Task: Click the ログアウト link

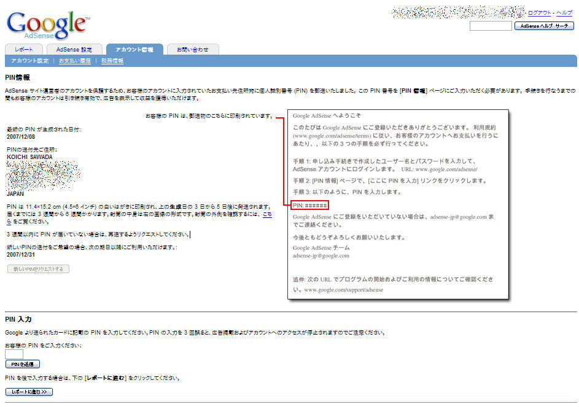Action: coord(539,13)
